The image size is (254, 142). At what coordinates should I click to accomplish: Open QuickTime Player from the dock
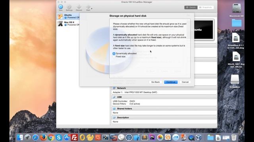coord(191,137)
